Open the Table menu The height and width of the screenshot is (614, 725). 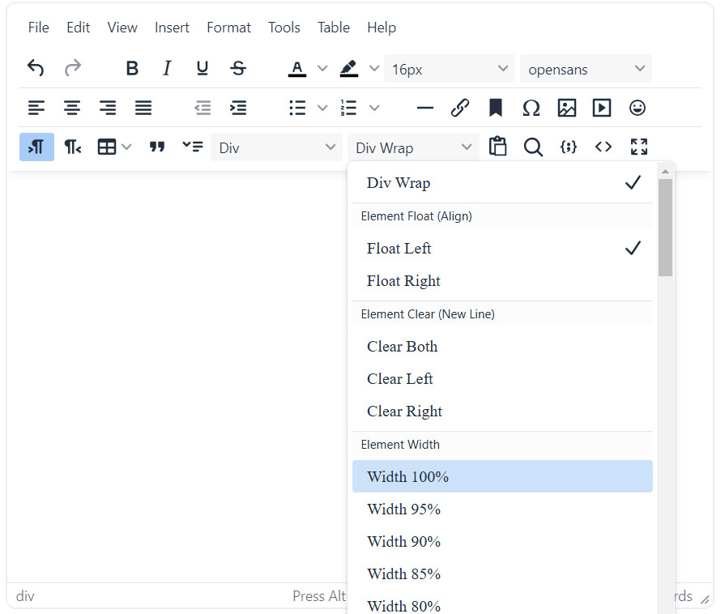click(333, 28)
